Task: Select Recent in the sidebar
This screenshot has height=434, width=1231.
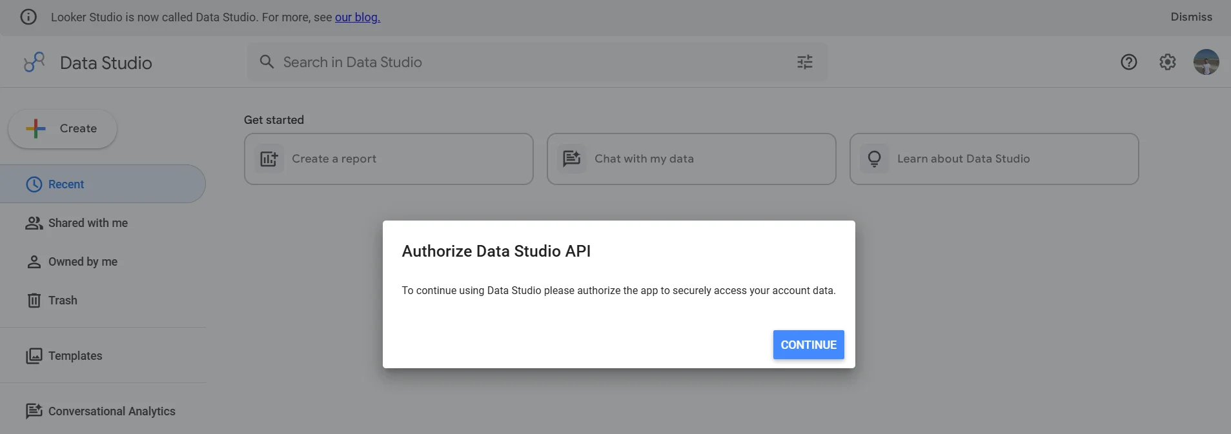Action: pos(103,184)
